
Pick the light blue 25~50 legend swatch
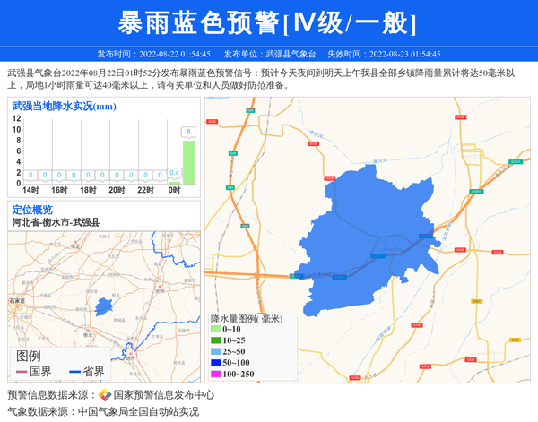tap(216, 351)
